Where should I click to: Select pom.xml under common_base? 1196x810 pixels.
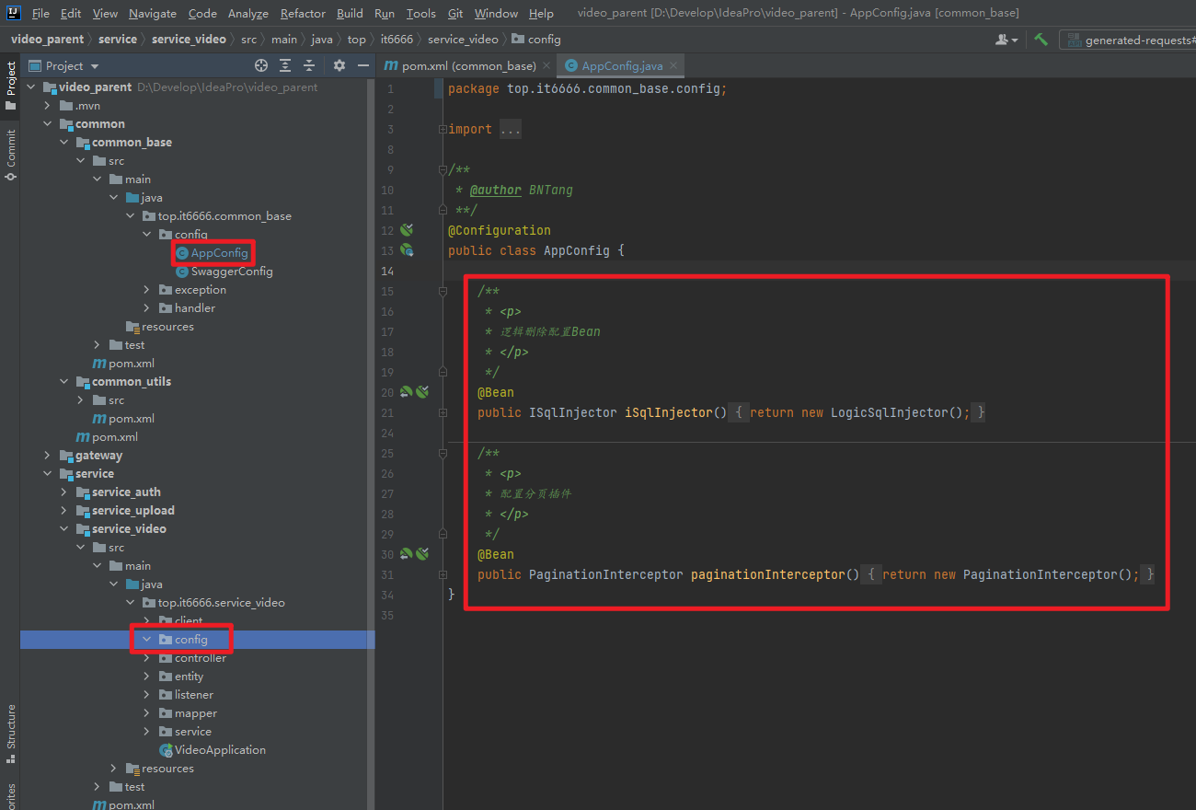click(x=123, y=364)
